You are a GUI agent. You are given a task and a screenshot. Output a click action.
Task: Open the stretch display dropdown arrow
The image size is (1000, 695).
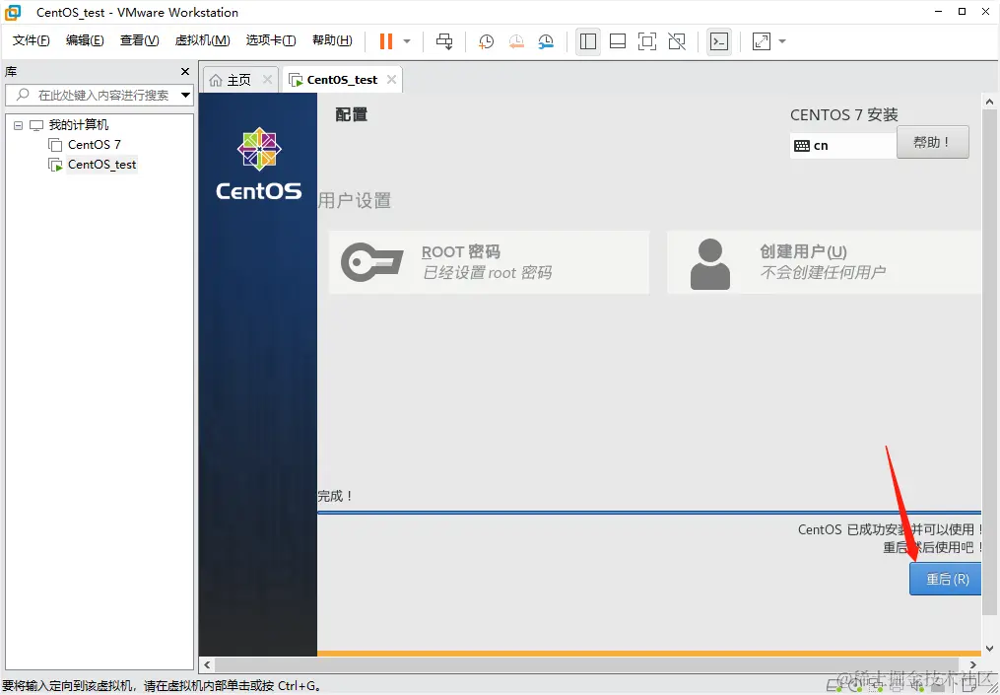click(782, 41)
